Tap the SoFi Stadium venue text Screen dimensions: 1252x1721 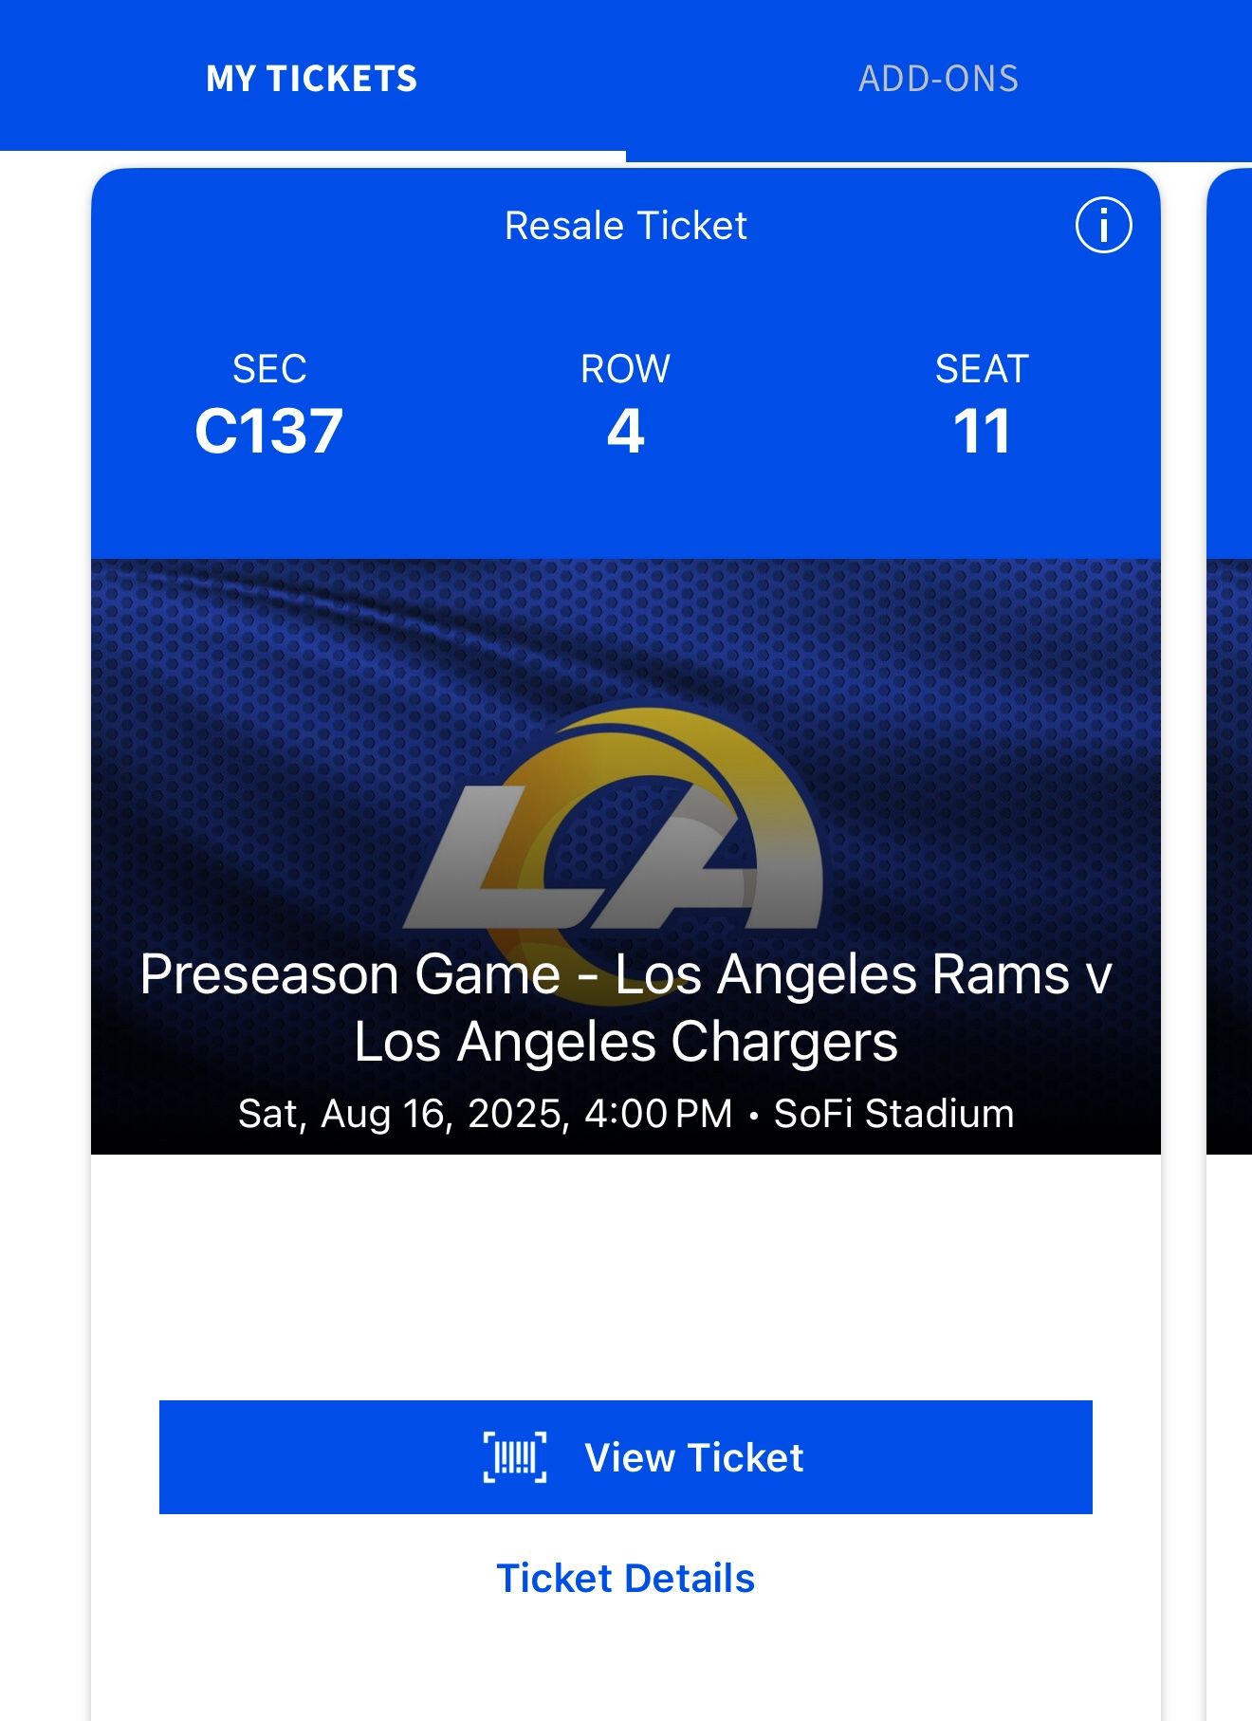(x=893, y=1114)
